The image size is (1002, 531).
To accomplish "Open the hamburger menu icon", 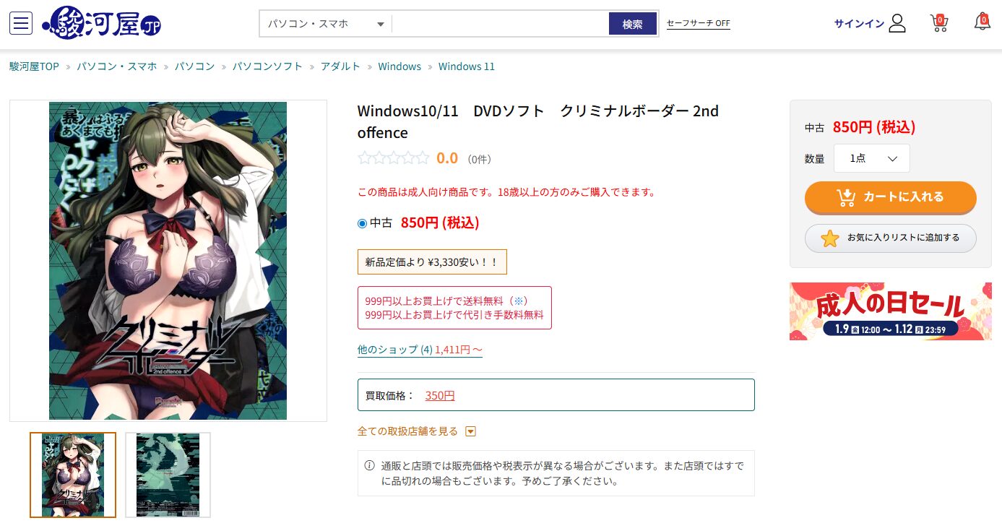I will [21, 23].
